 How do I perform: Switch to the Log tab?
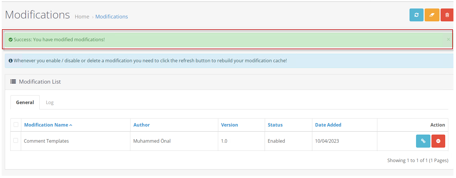click(49, 102)
